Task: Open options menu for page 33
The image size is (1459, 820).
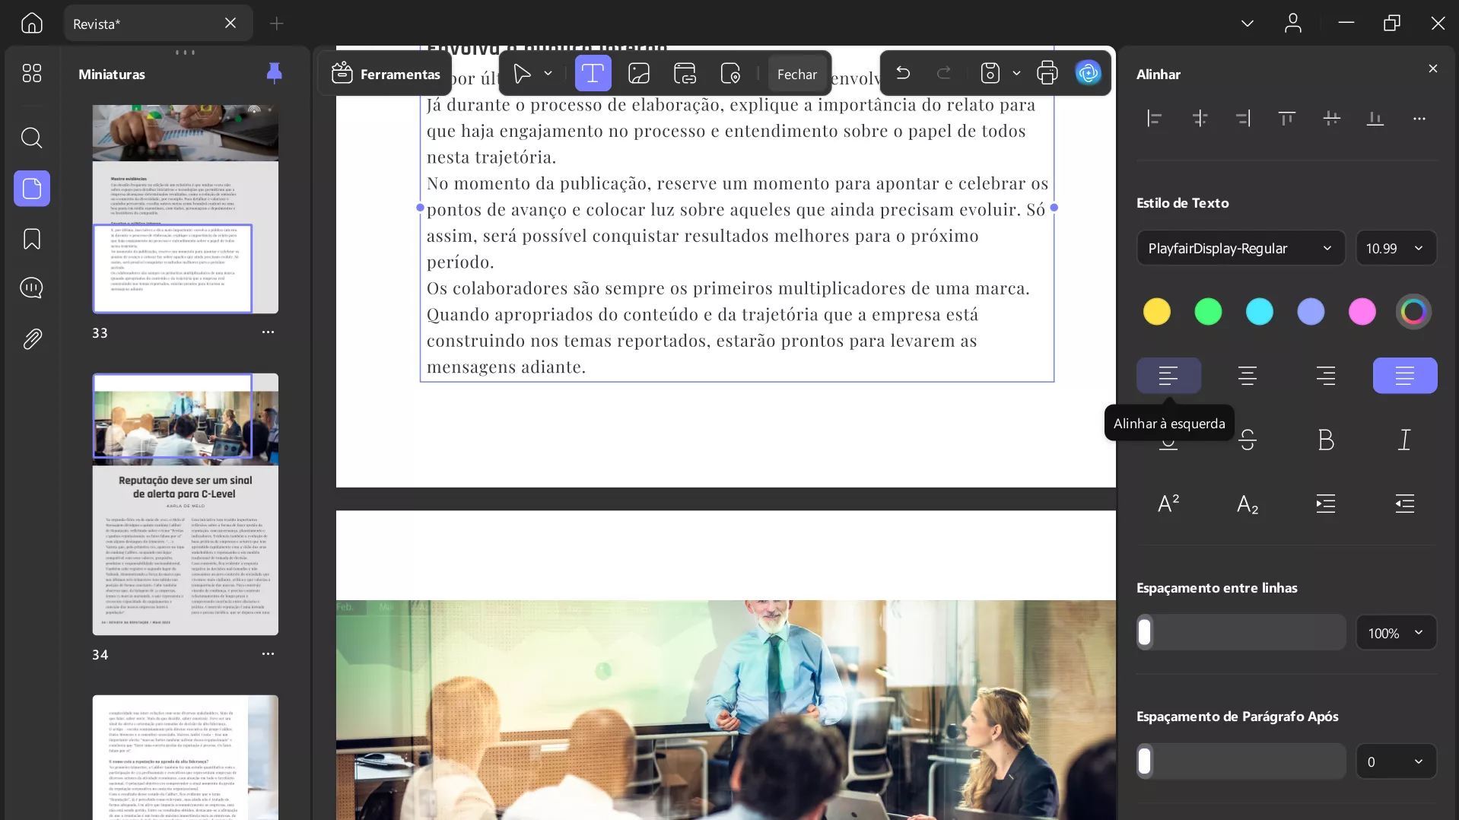Action: (x=268, y=332)
